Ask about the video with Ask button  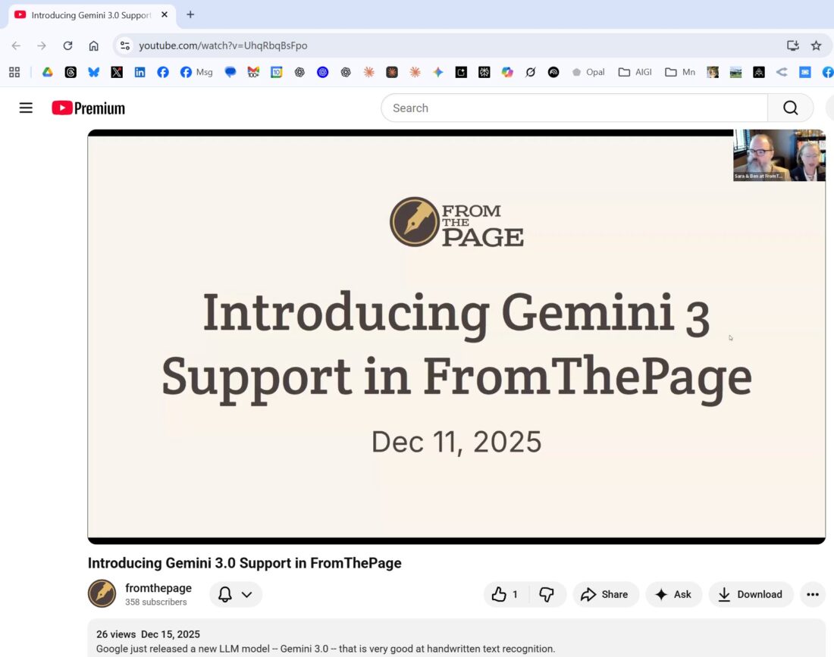coord(673,595)
